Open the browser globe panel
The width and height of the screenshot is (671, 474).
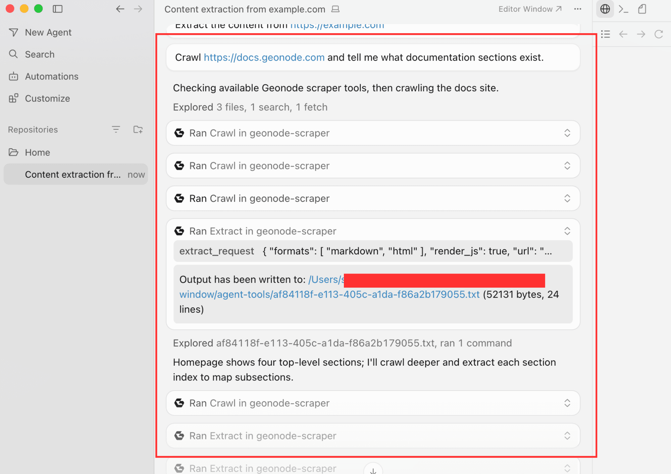click(x=605, y=9)
